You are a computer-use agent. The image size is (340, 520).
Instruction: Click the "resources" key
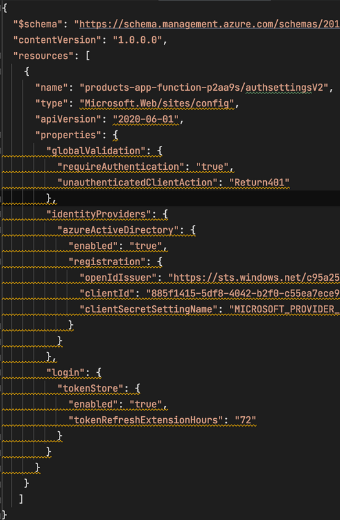click(x=43, y=56)
